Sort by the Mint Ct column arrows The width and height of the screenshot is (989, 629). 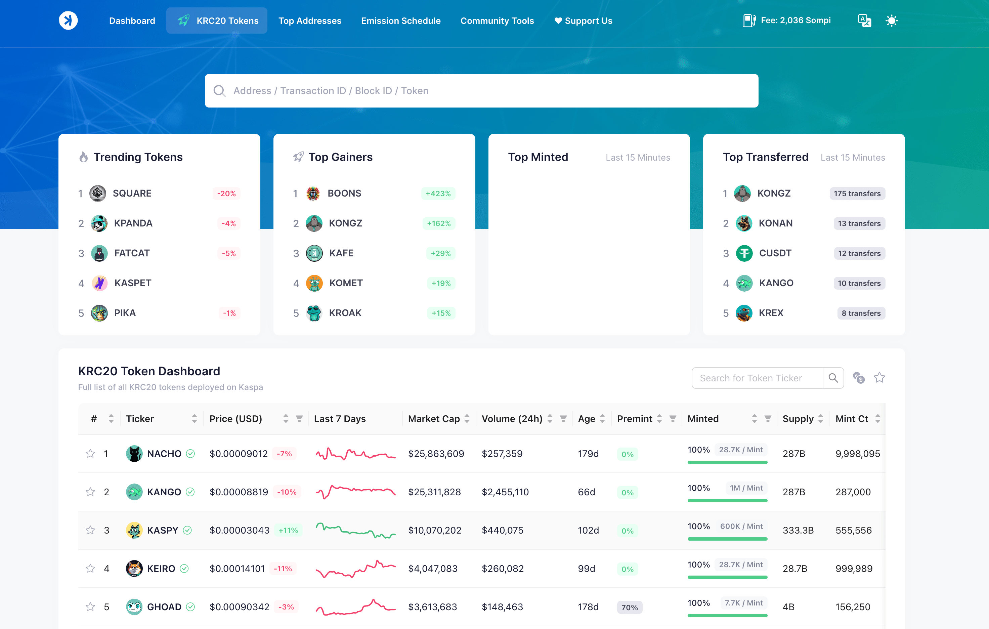coord(878,419)
